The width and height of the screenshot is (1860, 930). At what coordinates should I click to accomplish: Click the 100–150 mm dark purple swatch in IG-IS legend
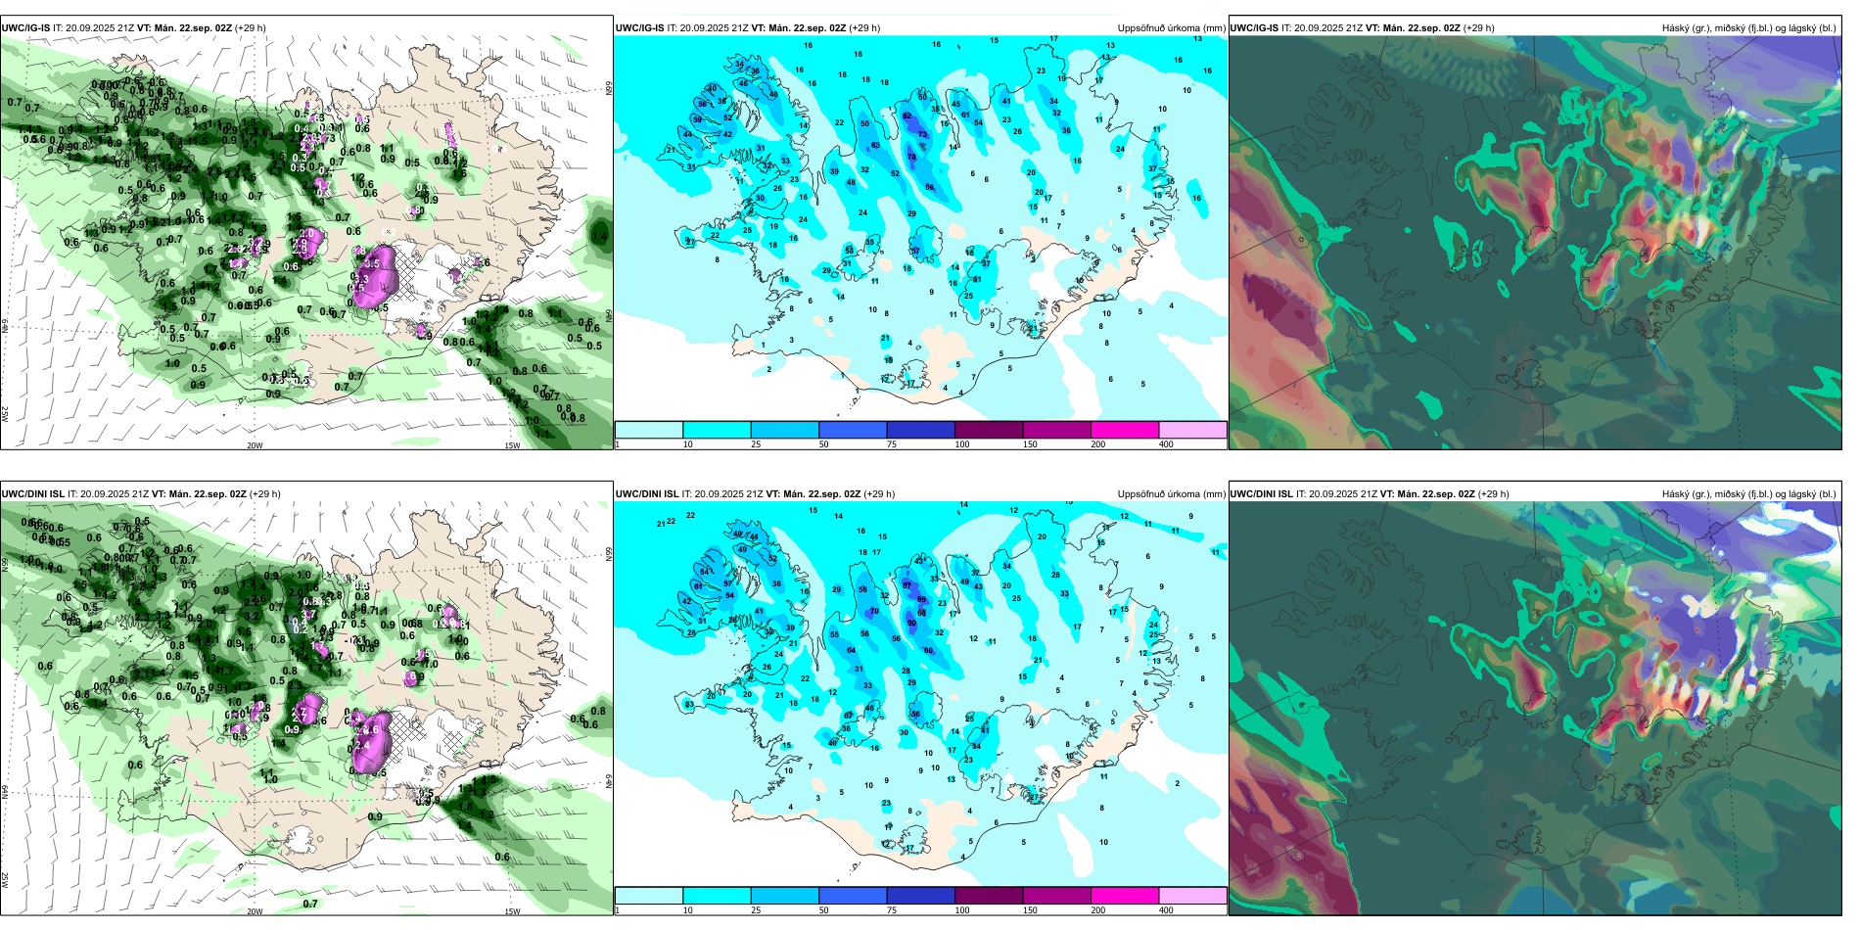(989, 430)
